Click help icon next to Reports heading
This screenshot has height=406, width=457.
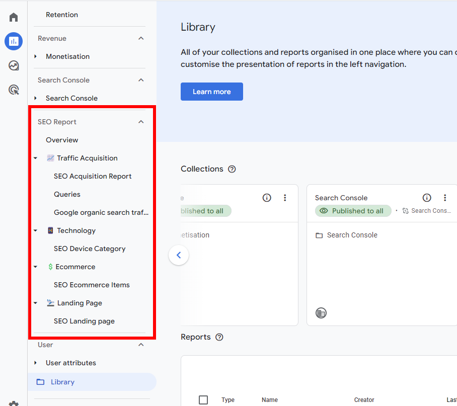click(x=219, y=337)
